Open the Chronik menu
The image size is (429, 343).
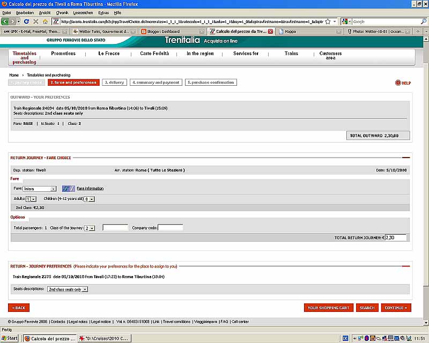[62, 12]
